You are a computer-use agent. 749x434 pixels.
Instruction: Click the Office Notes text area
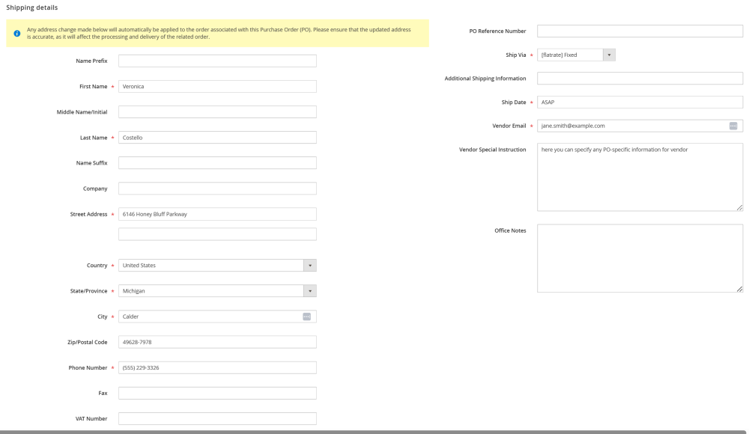pos(640,258)
